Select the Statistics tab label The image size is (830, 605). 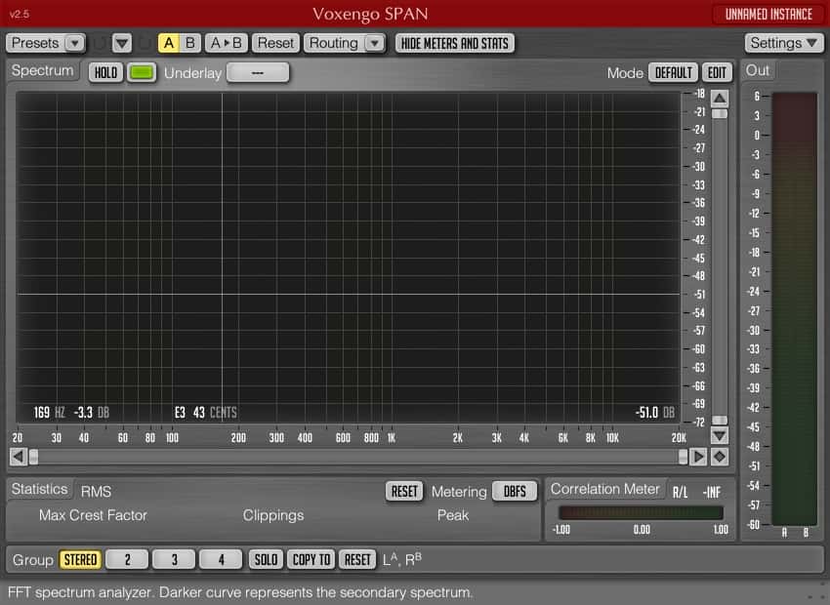40,489
